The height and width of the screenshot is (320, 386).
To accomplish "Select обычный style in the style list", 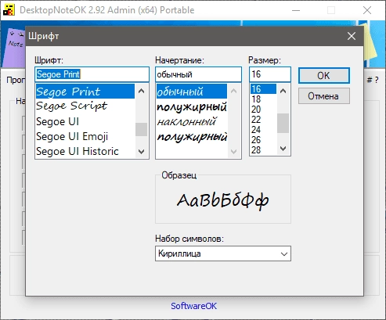I will [x=192, y=92].
